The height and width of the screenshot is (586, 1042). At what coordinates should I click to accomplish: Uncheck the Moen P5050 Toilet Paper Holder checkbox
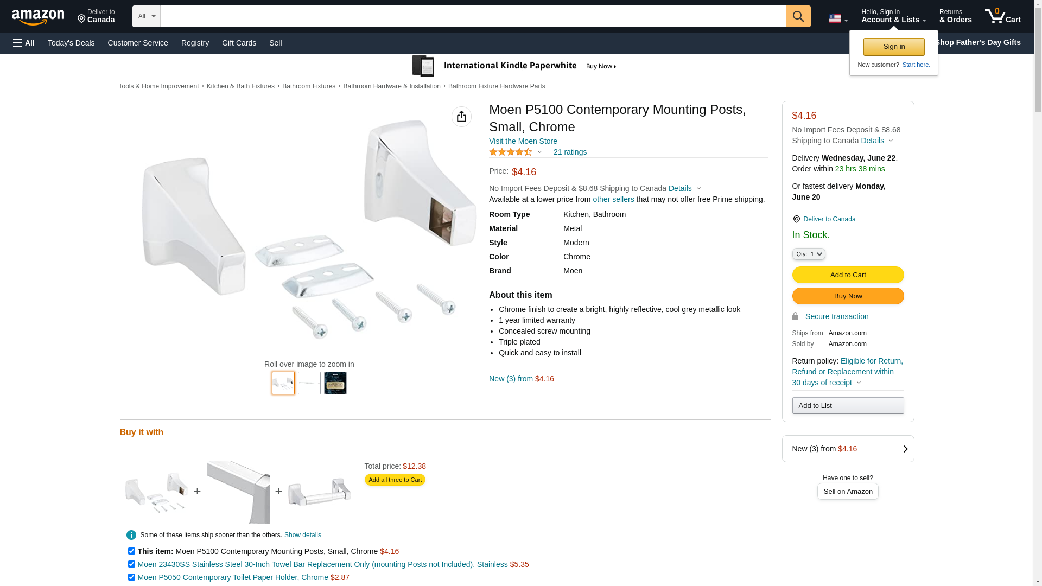(x=131, y=577)
